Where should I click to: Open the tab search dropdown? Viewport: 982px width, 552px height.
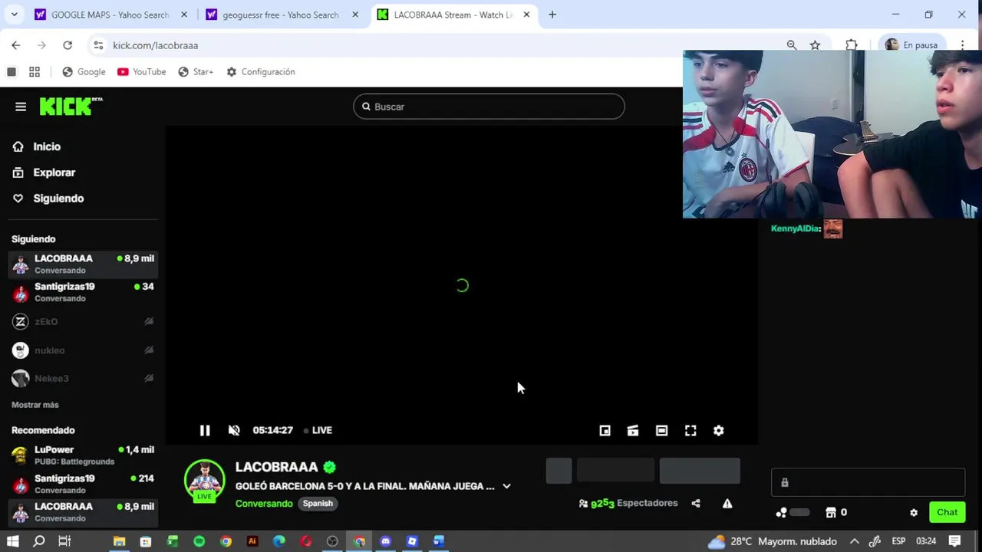[14, 15]
